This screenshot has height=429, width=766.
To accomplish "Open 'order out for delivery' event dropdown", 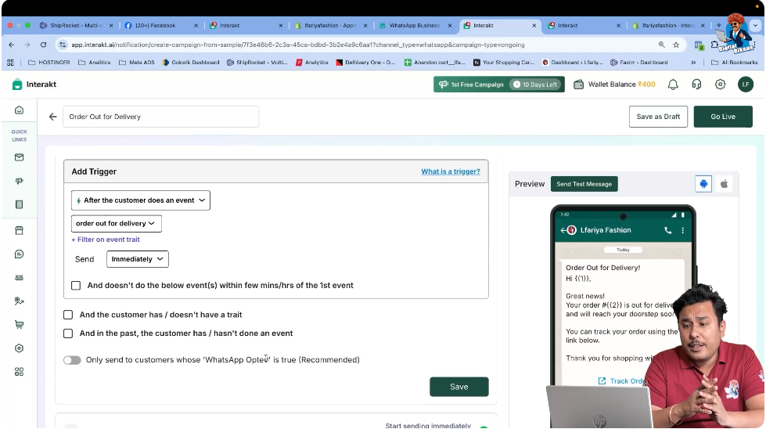I will 117,223.
